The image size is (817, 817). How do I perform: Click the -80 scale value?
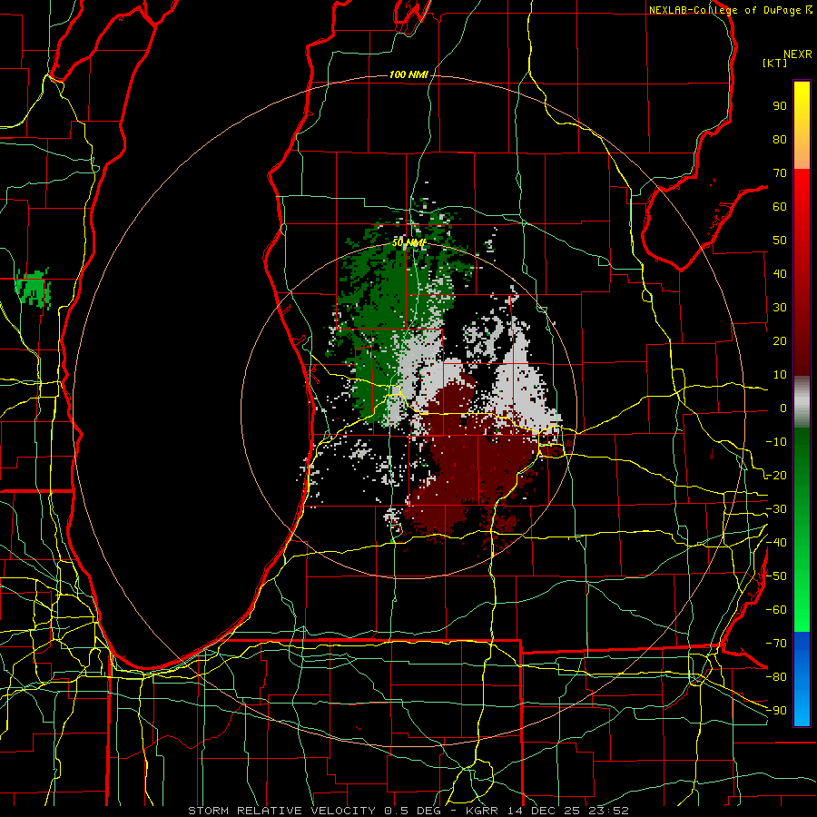pos(776,677)
